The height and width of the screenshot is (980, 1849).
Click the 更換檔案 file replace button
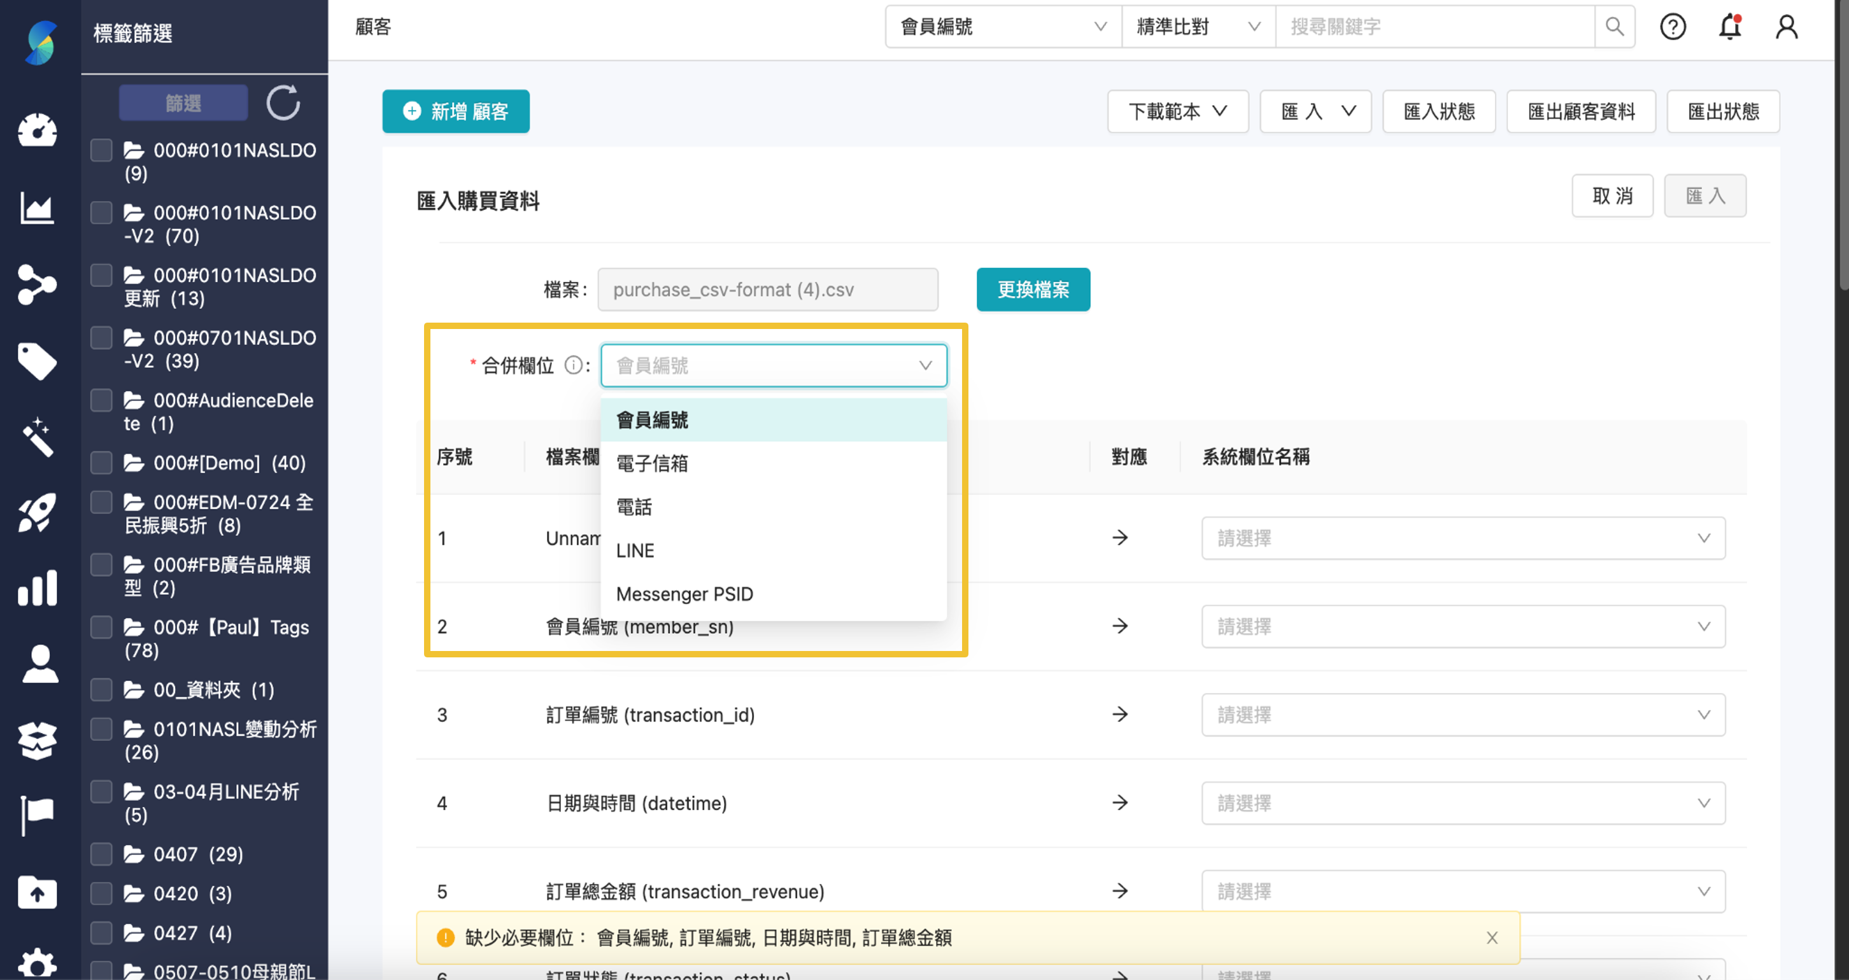point(1032,290)
